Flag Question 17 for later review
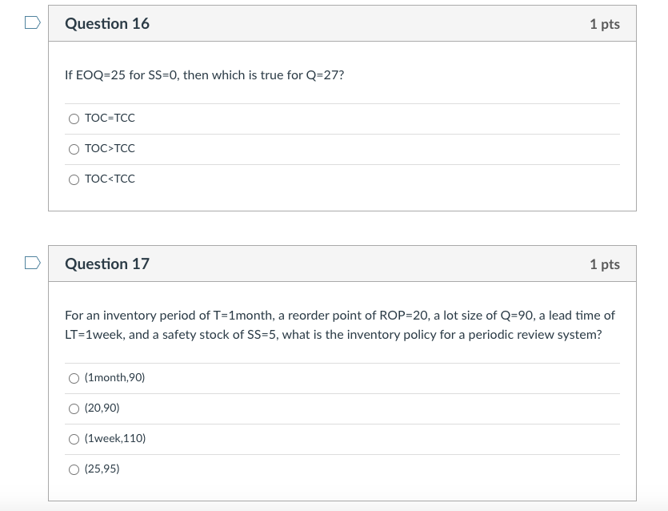Viewport: 668px width, 511px height. pyautogui.click(x=30, y=264)
